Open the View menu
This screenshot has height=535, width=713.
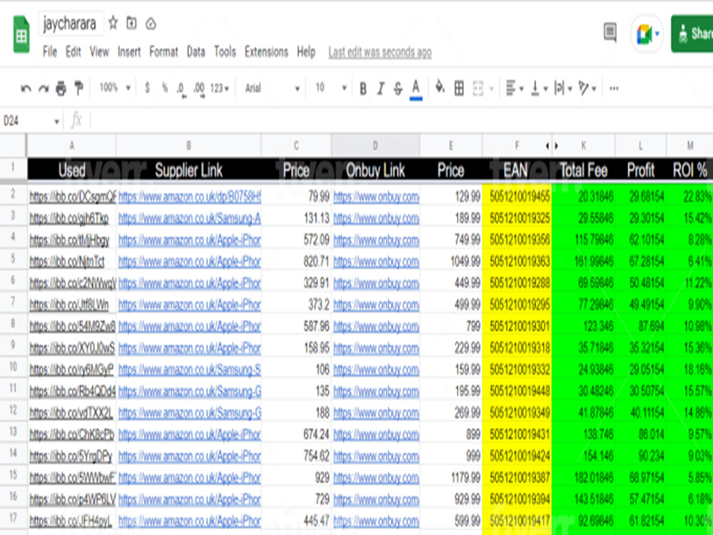[x=99, y=52]
